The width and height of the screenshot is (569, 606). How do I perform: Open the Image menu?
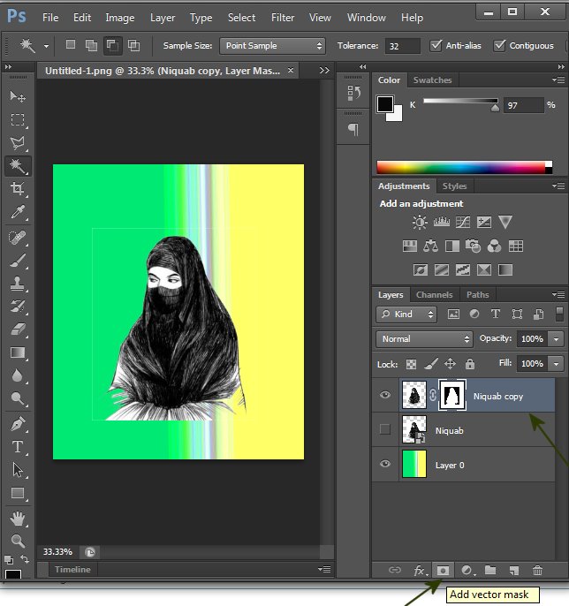coord(120,19)
